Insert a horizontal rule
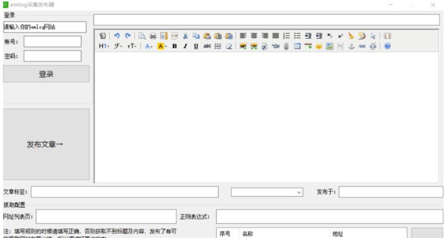This screenshot has width=445, height=238. point(308,46)
